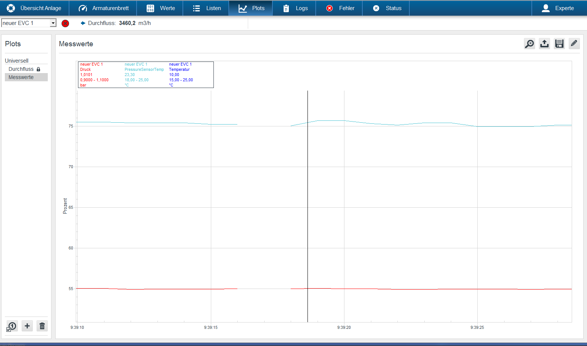The width and height of the screenshot is (587, 346).
Task: Delete the selected plot using the trash icon
Action: click(42, 326)
